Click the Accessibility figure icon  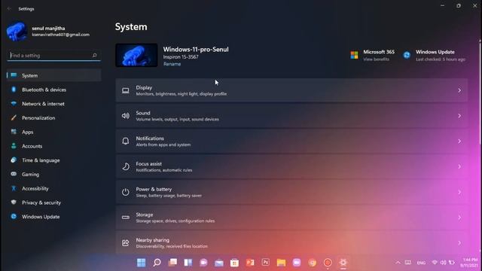click(x=14, y=188)
